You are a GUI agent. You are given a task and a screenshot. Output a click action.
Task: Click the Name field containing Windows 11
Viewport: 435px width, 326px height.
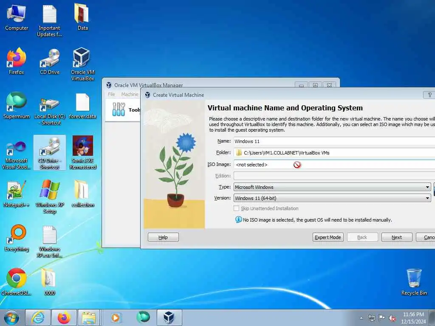pyautogui.click(x=334, y=141)
